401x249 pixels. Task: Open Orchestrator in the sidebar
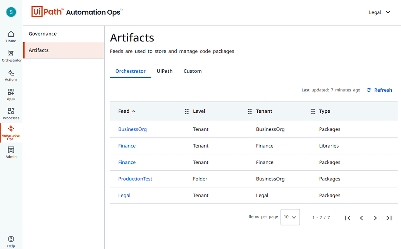11,56
